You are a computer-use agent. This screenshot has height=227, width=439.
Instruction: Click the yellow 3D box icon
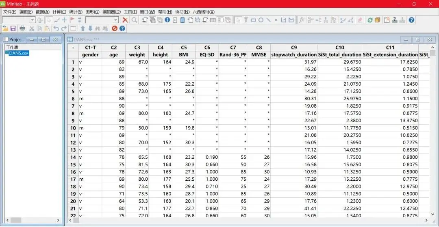click(377, 20)
